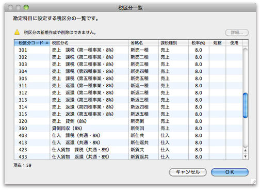Click abbreviation 新返五種
This screenshot has width=261, height=190.
139,114
